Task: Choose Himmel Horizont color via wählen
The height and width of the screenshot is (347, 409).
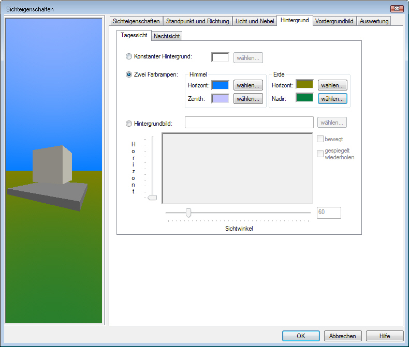Action: coord(248,85)
